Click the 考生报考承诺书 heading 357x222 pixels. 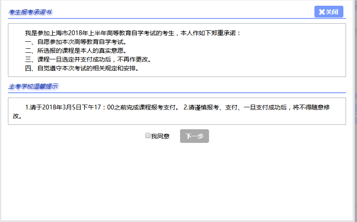click(x=30, y=12)
